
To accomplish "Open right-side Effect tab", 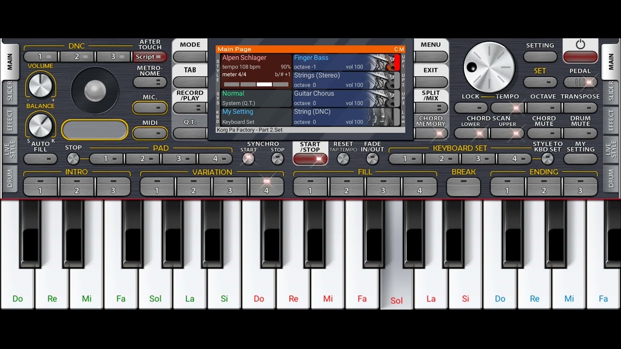I will click(x=611, y=121).
